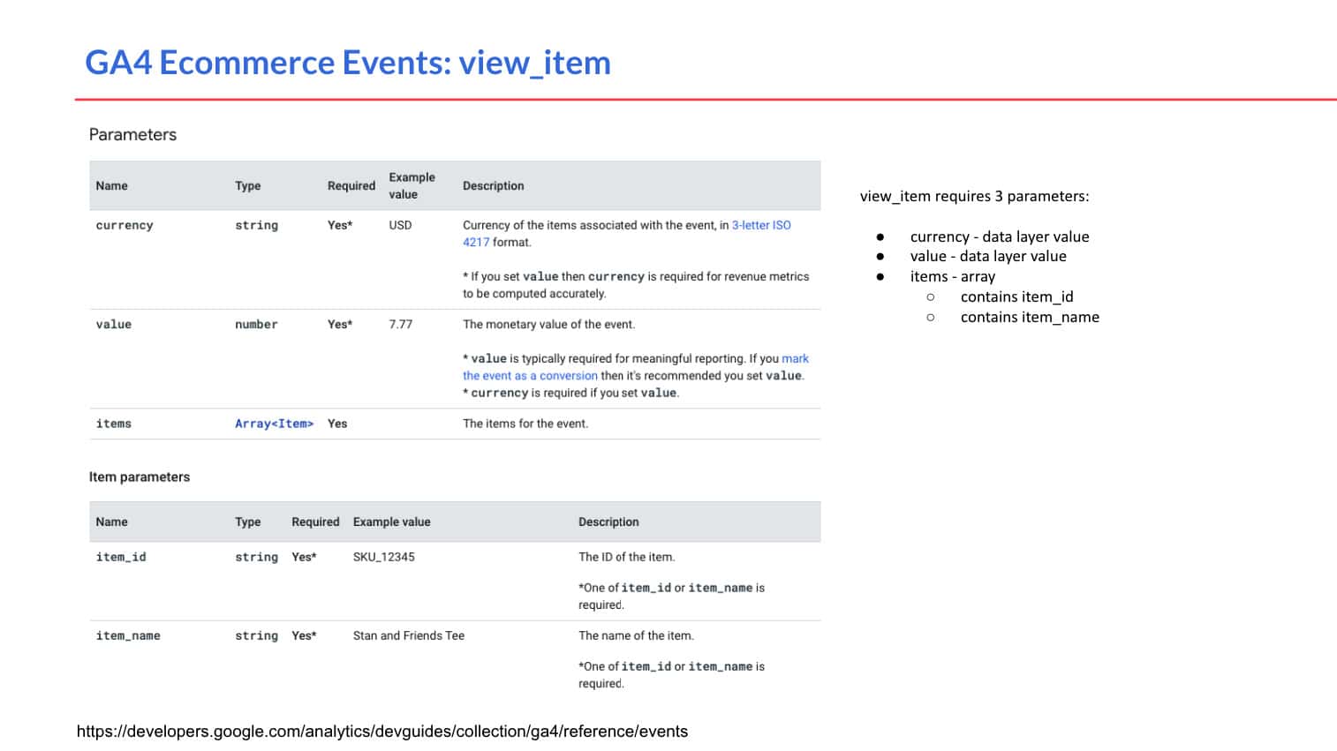Screen dimensions: 1337x751
Task: Click the Name column header
Action: click(x=111, y=185)
